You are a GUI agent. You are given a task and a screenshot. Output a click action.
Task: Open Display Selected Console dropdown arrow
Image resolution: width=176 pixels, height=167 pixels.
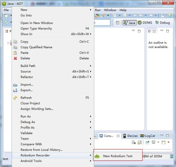158,142
